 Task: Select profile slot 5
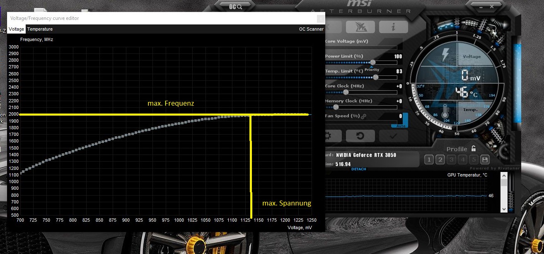[474, 160]
